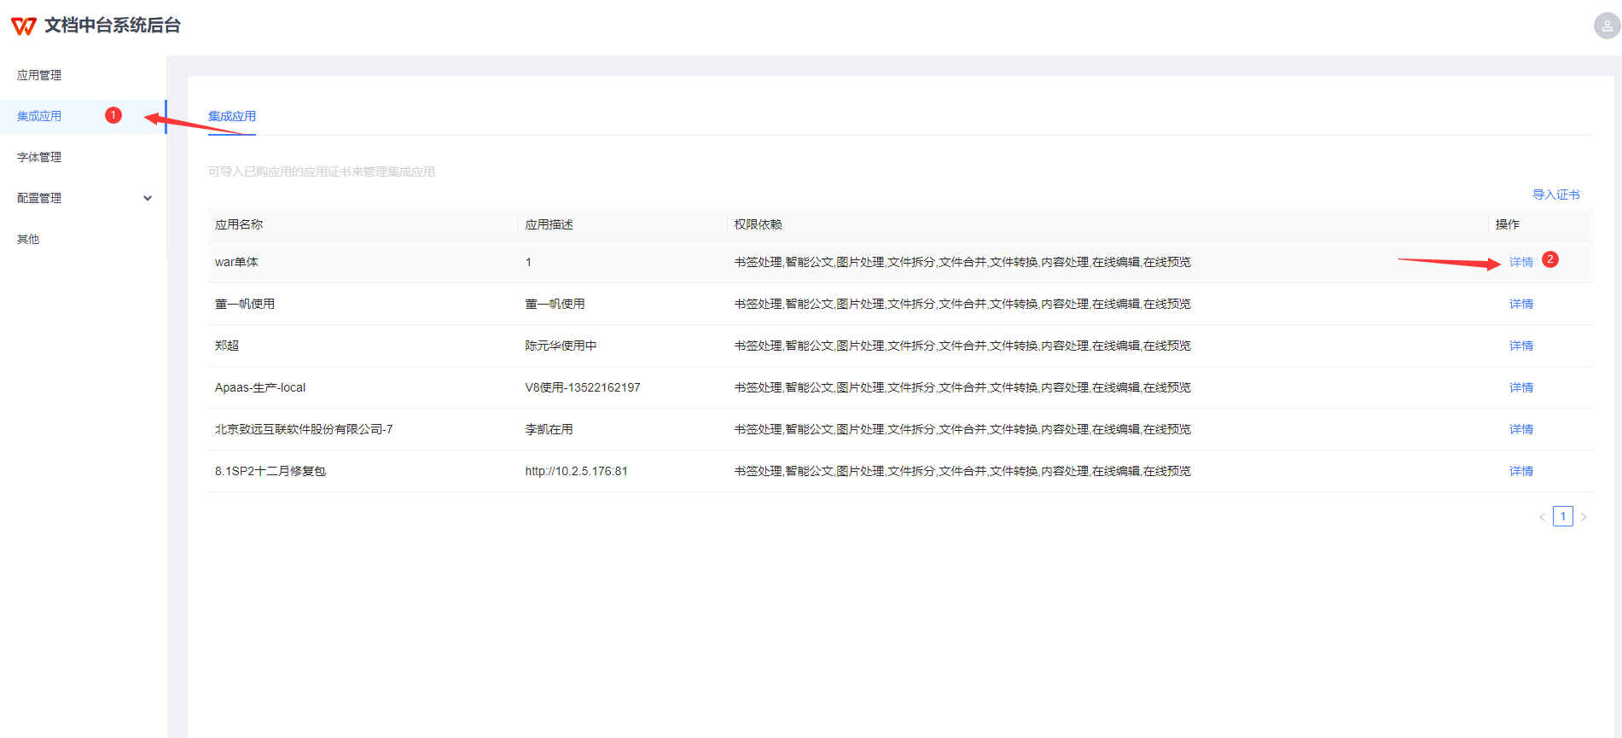Click the 导入证书 link
This screenshot has height=738, width=1622.
(x=1555, y=195)
